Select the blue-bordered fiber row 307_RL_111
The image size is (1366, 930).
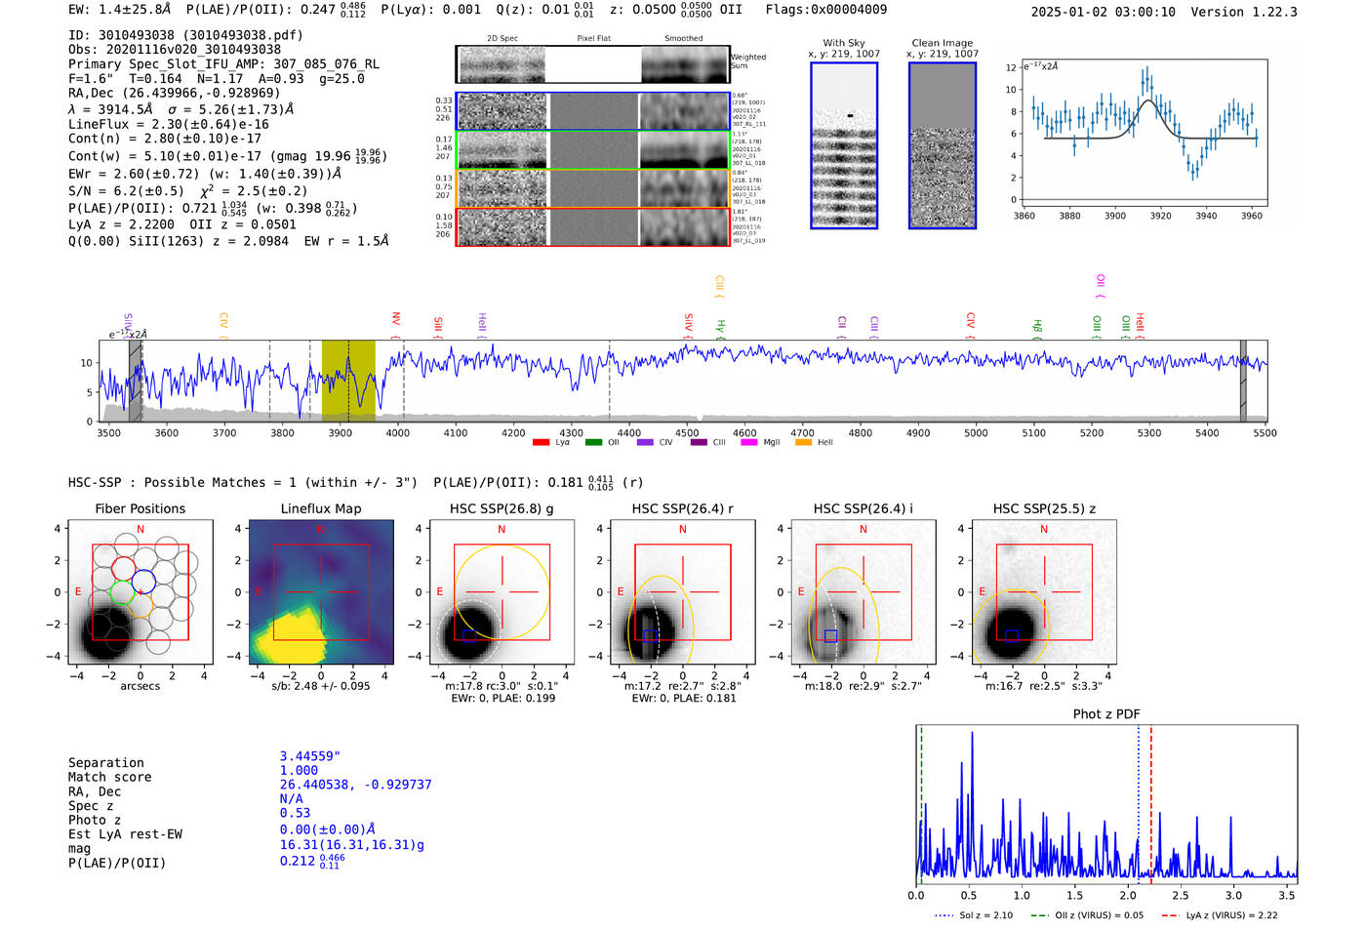592,111
